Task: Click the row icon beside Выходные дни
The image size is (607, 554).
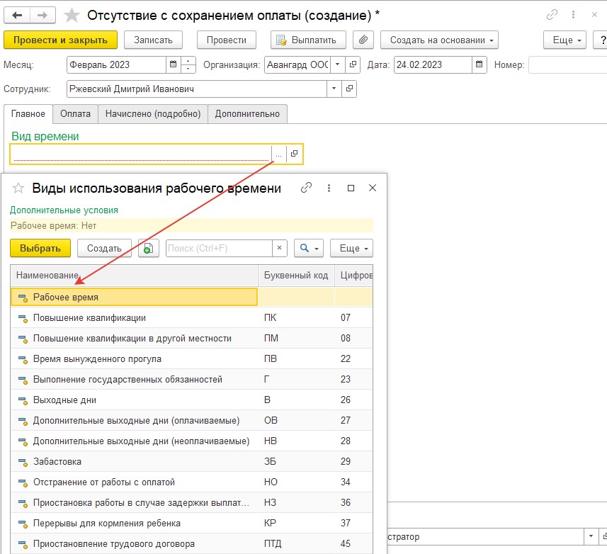Action: tap(23, 400)
